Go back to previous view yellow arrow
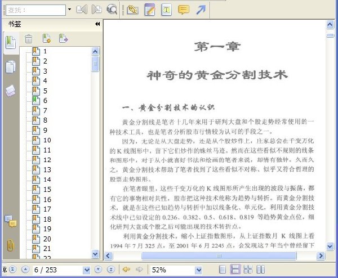The image size is (338, 278). 126,269
